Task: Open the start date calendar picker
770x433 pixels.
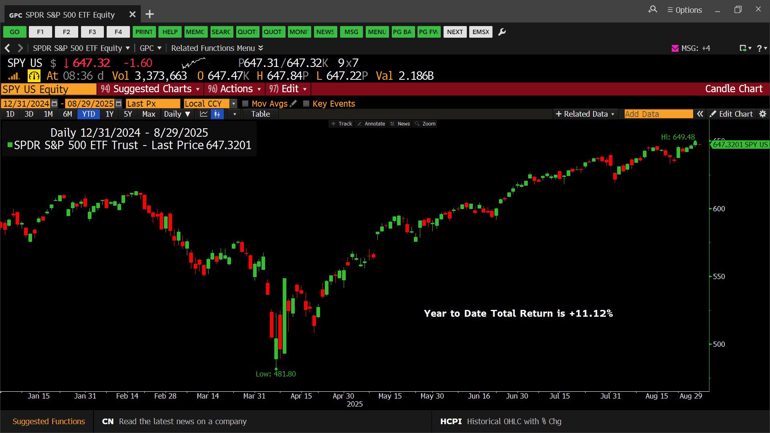Action: tap(55, 103)
